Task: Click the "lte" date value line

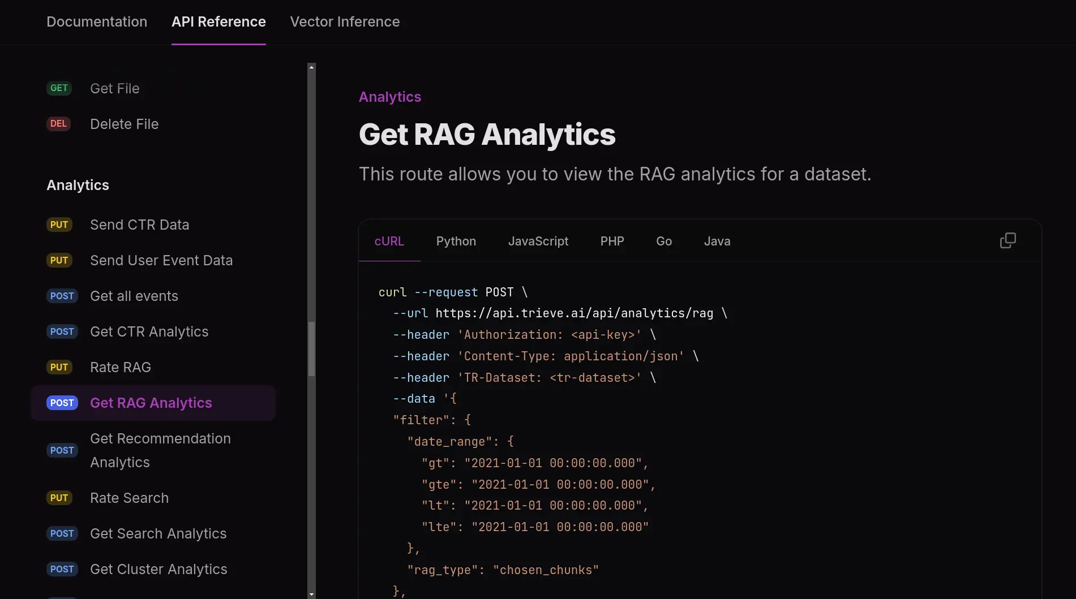Action: (535, 527)
